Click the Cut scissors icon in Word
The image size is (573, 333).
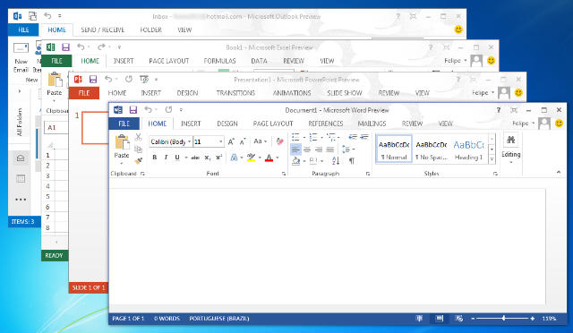click(138, 137)
